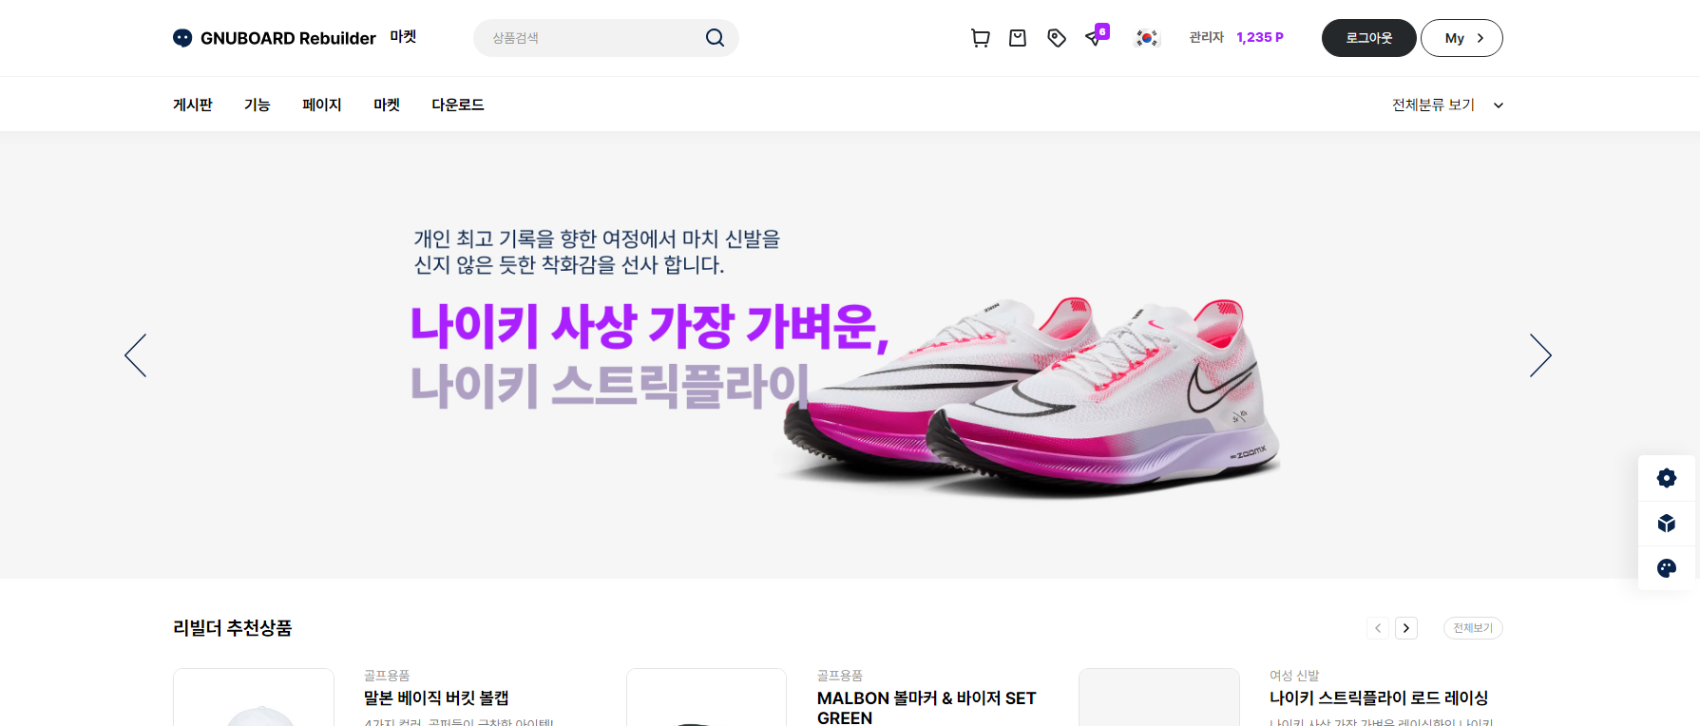Click the 로그아웃 button
Viewport: 1700px width, 726px height.
1368,38
